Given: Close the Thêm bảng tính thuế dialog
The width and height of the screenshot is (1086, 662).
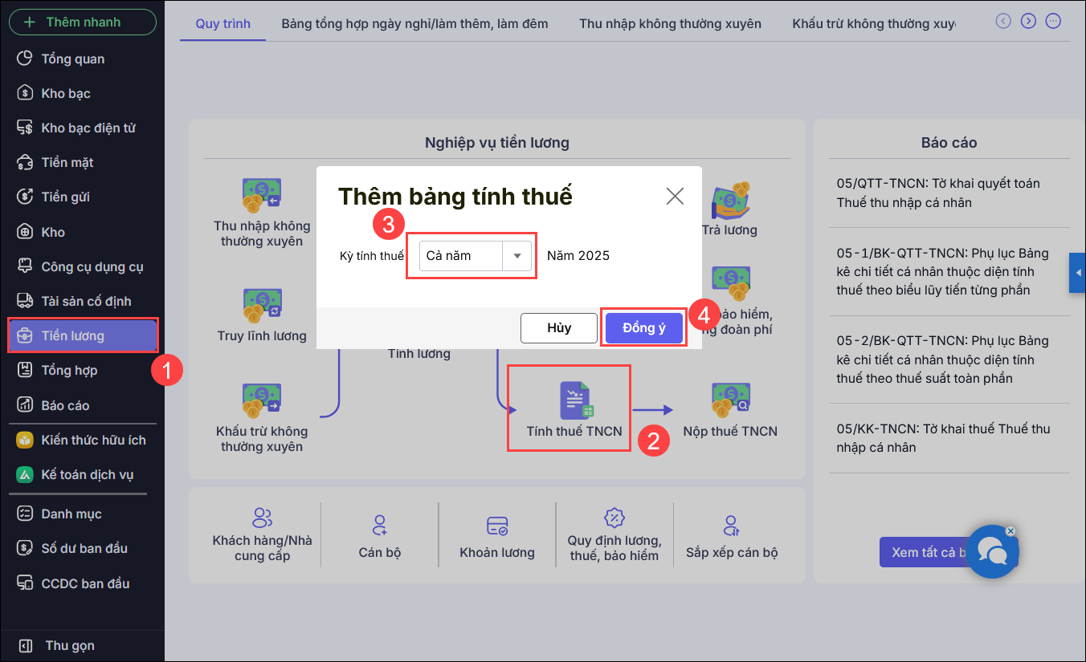Looking at the screenshot, I should tap(675, 196).
